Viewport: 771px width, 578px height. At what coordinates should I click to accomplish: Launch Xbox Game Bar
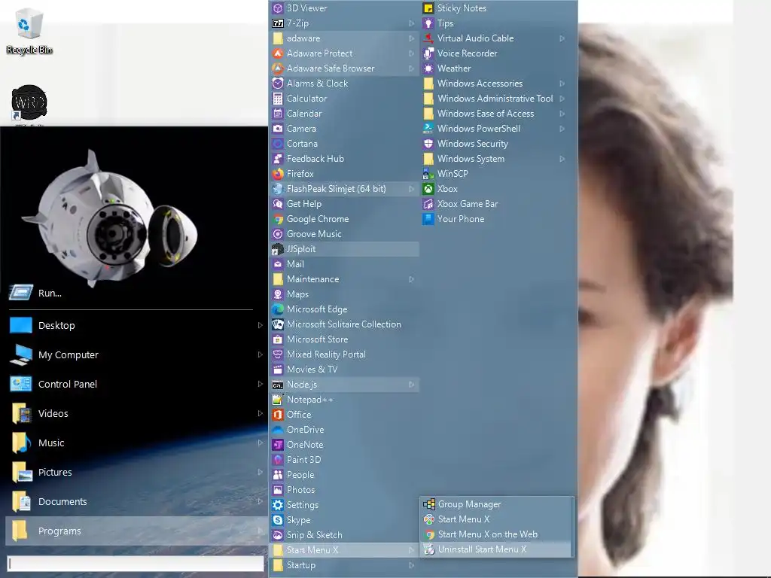[495, 204]
